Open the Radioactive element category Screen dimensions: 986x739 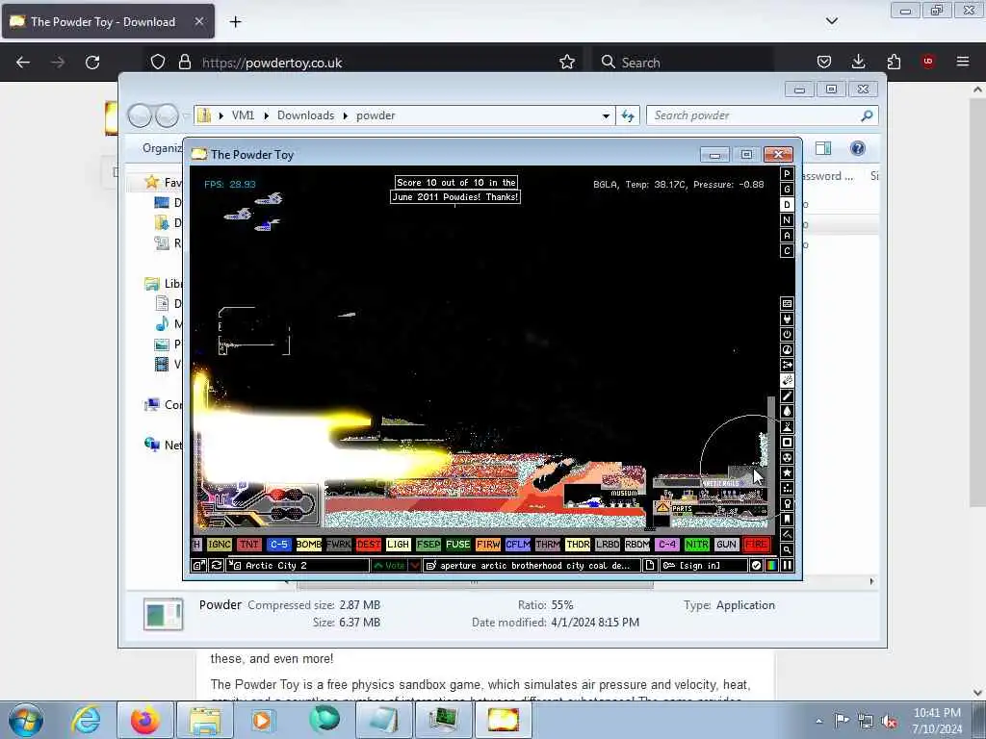787,457
